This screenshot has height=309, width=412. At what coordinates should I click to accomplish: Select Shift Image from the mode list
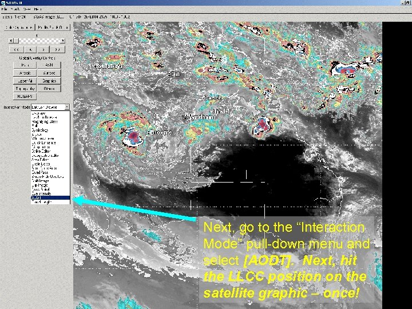50,181
